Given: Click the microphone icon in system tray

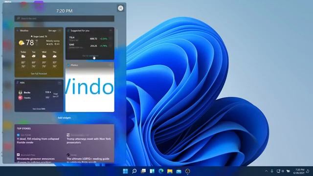Looking at the screenshot, I should pyautogui.click(x=272, y=171).
